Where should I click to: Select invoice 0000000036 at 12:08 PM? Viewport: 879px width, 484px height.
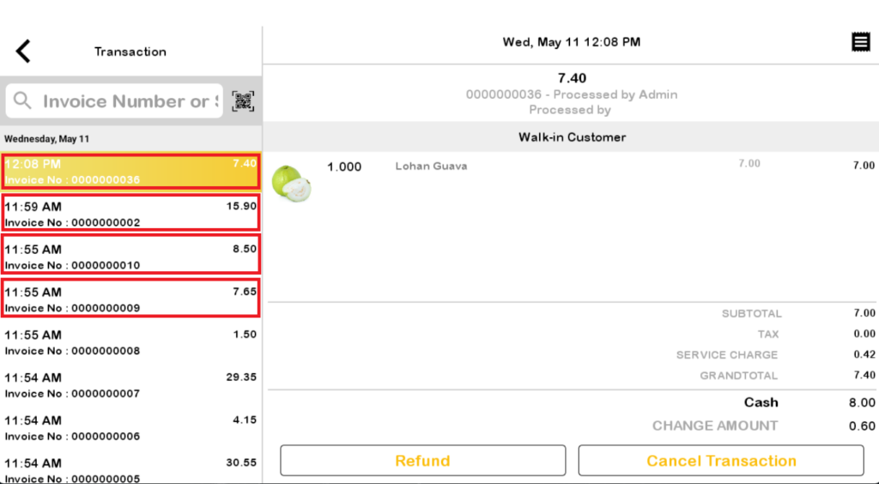130,172
